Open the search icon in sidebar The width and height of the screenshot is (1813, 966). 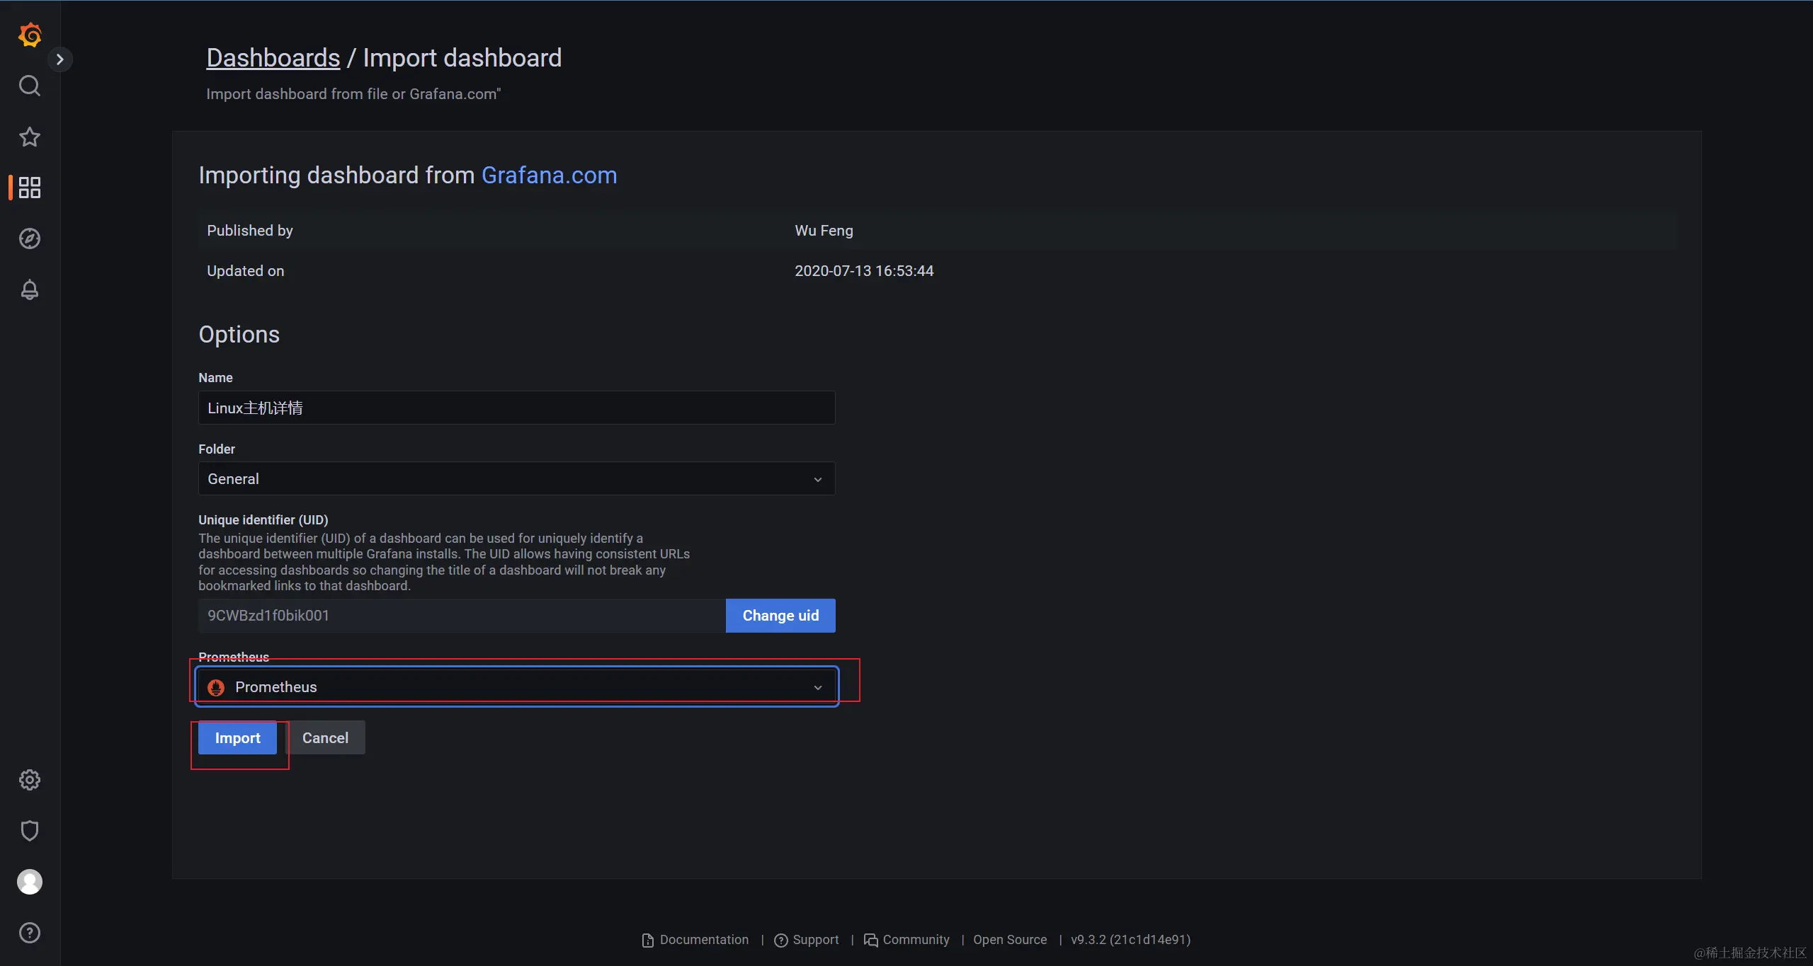(30, 86)
